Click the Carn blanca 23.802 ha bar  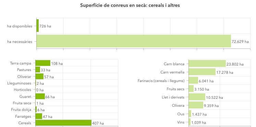pos(207,63)
